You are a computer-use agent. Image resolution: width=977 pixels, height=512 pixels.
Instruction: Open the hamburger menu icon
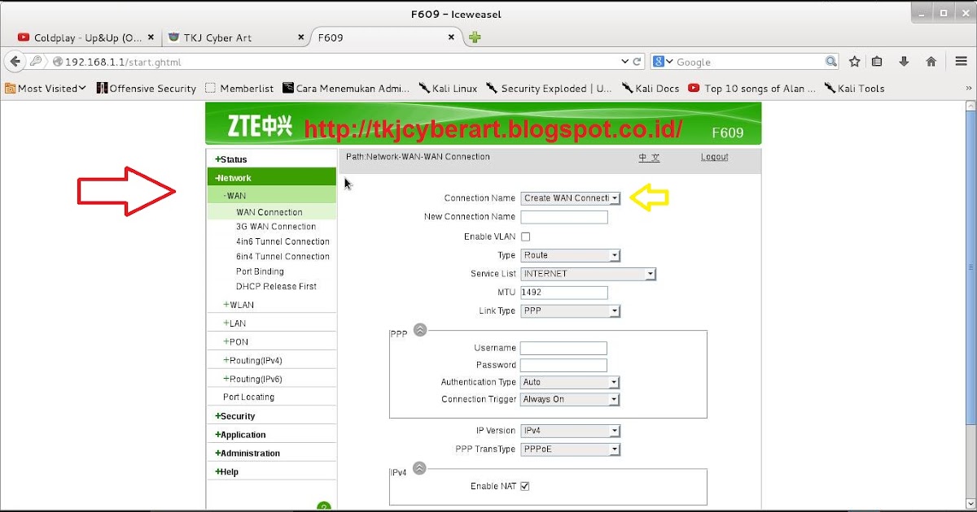pyautogui.click(x=962, y=62)
